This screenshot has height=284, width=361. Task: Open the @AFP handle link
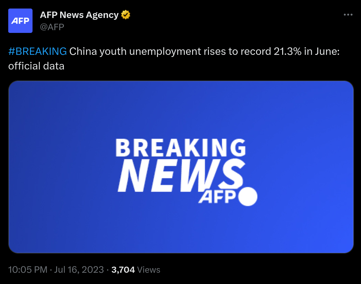click(52, 27)
